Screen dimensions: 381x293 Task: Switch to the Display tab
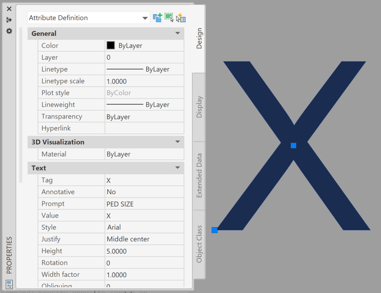coord(199,107)
